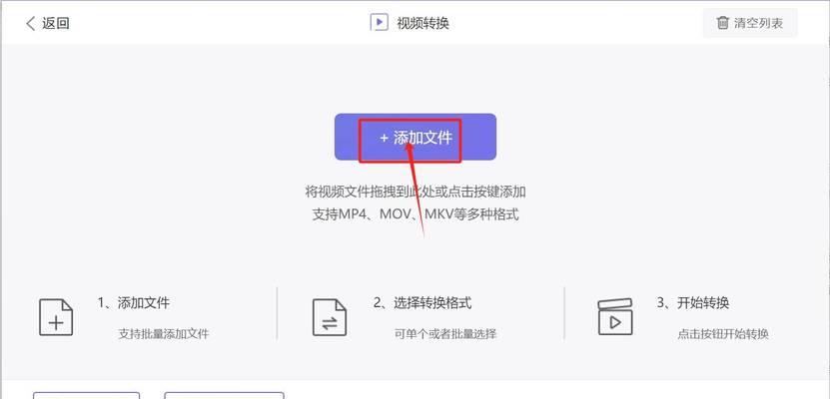
Task: Click the convert format document-arrows icon
Action: tap(330, 317)
